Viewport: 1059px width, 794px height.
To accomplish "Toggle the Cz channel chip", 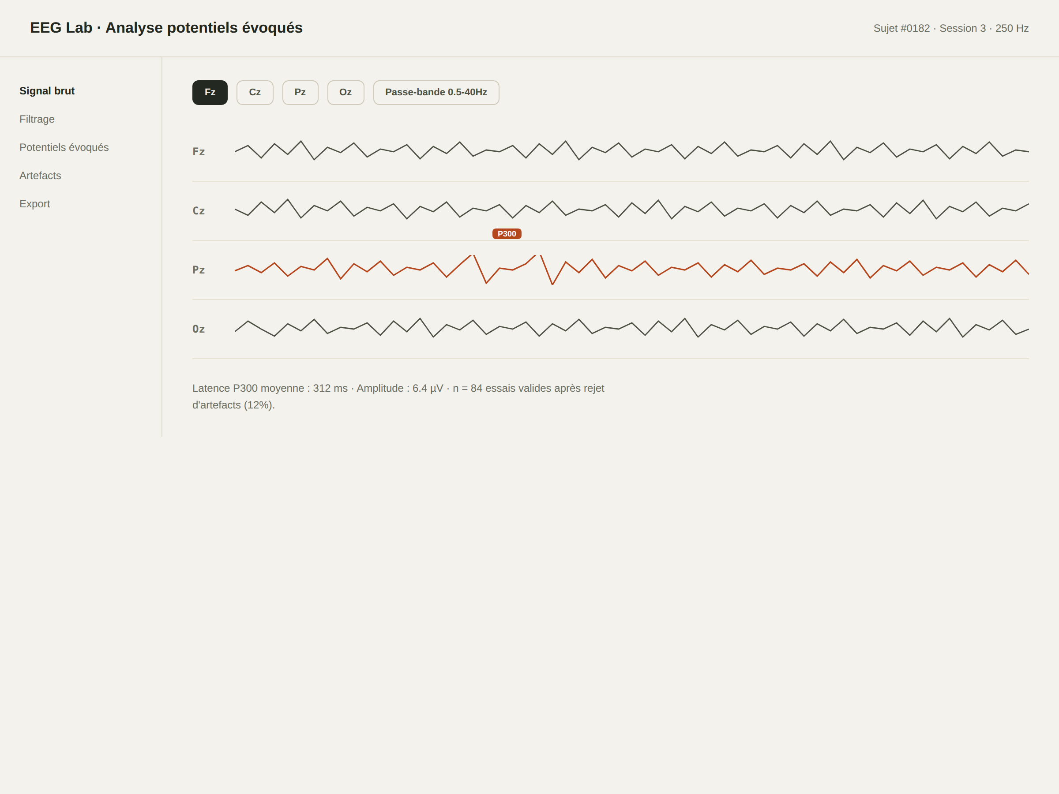I will tap(255, 92).
